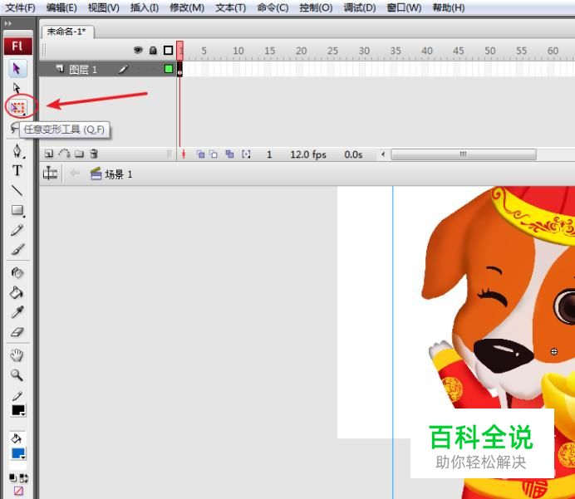575x499 pixels.
Task: Open 窗口(W) menu
Action: point(404,7)
